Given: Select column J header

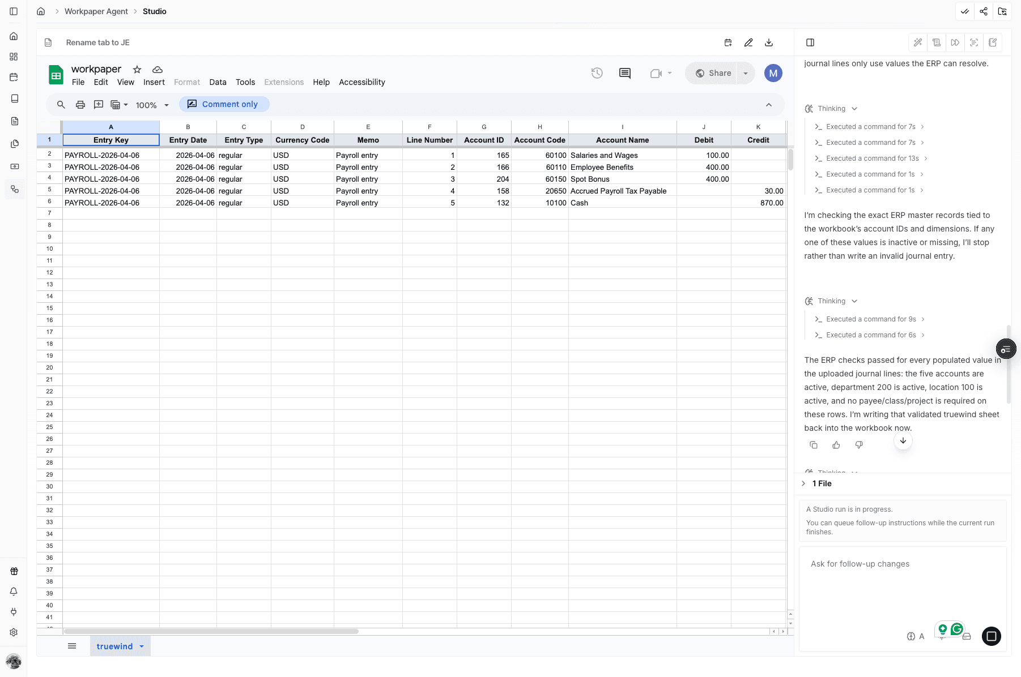Looking at the screenshot, I should 704,127.
